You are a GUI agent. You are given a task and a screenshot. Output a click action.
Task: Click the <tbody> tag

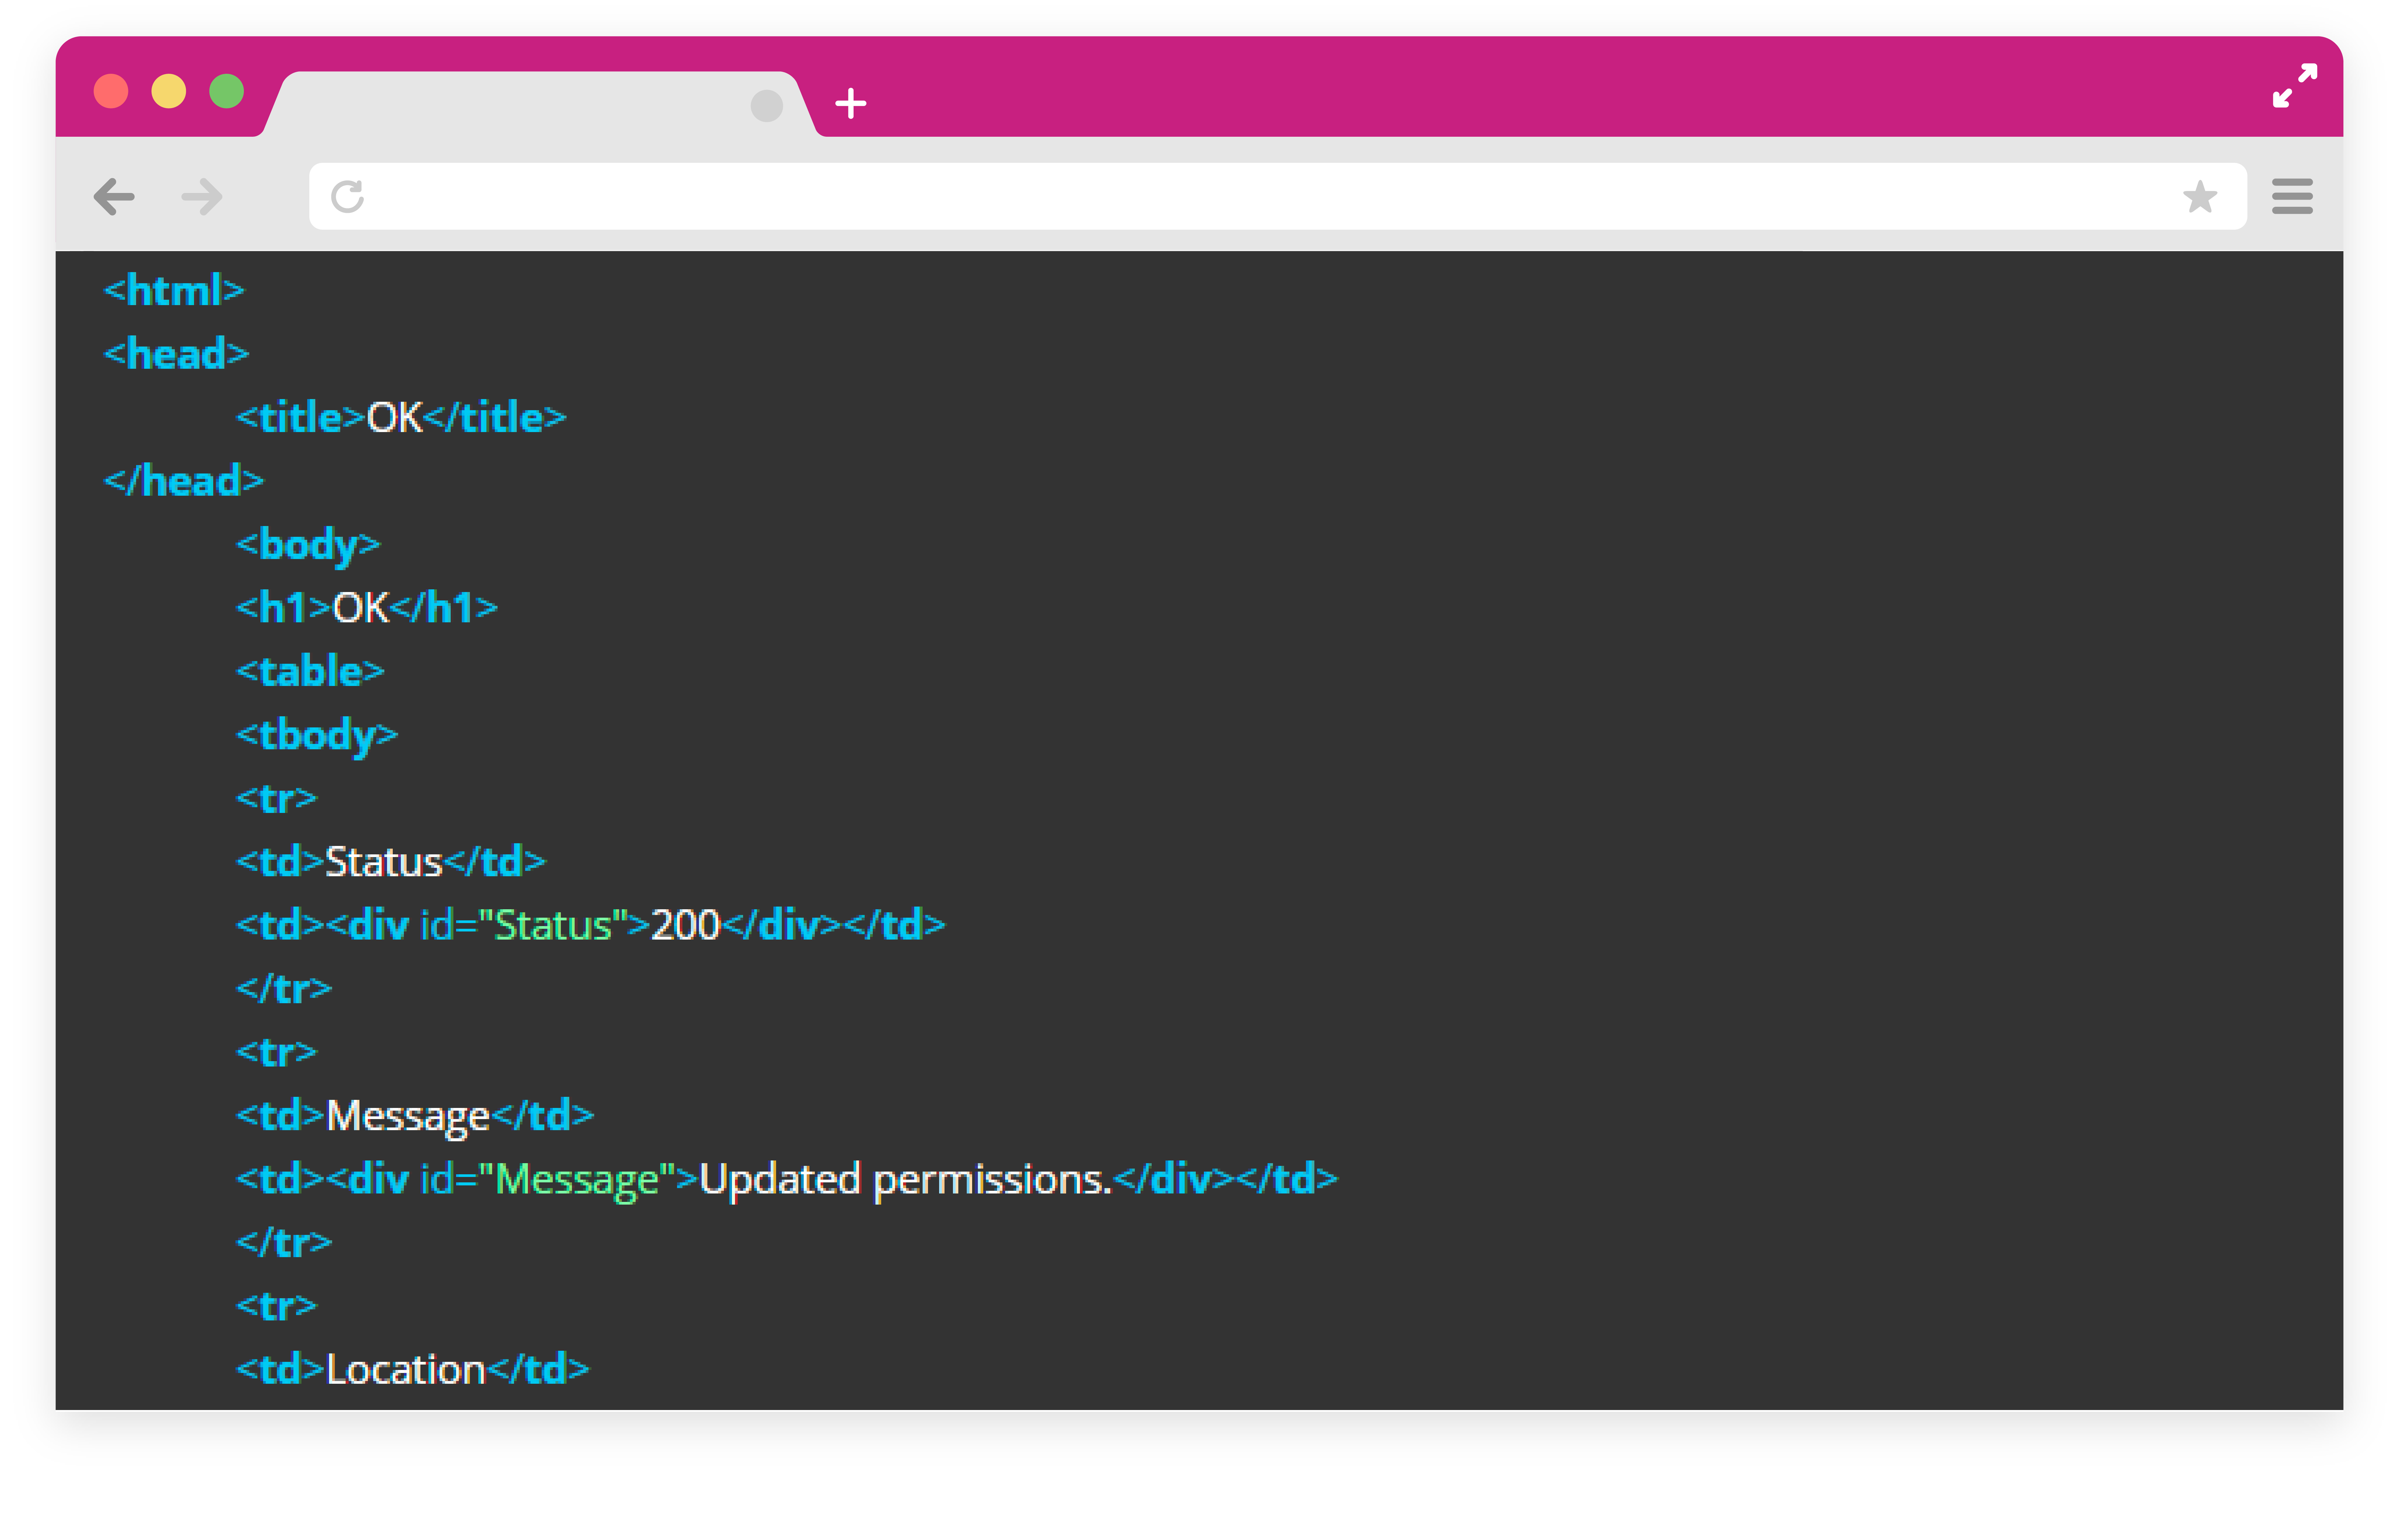pos(317,736)
